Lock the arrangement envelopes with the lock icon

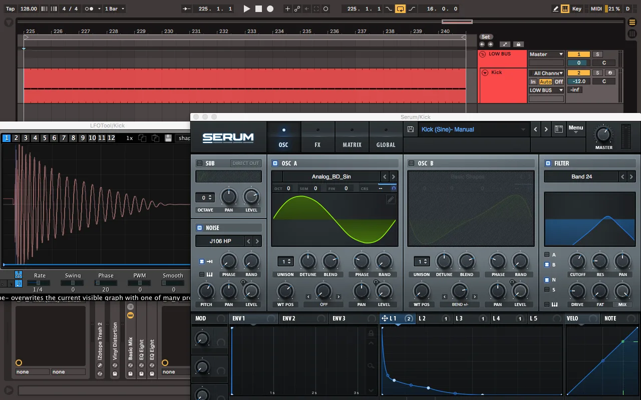[x=518, y=44]
